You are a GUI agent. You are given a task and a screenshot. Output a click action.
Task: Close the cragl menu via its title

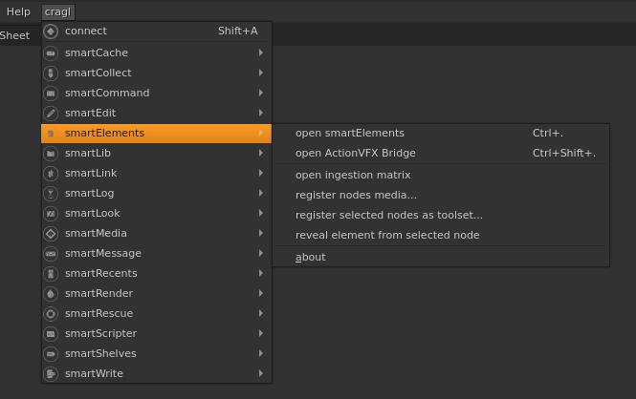[x=58, y=12]
